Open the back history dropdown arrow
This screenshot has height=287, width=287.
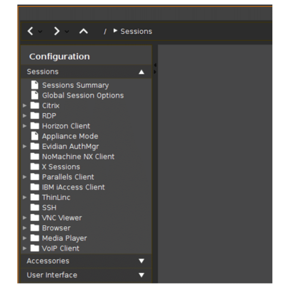(x=40, y=32)
